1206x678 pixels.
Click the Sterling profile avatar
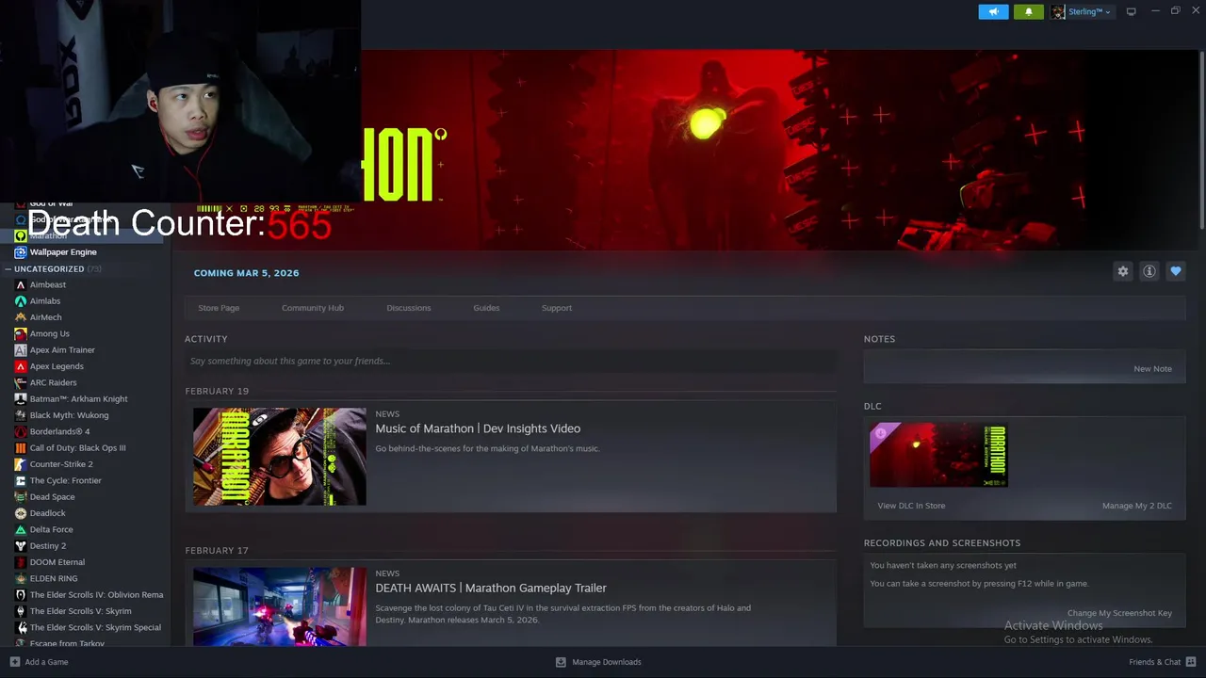pyautogui.click(x=1058, y=11)
